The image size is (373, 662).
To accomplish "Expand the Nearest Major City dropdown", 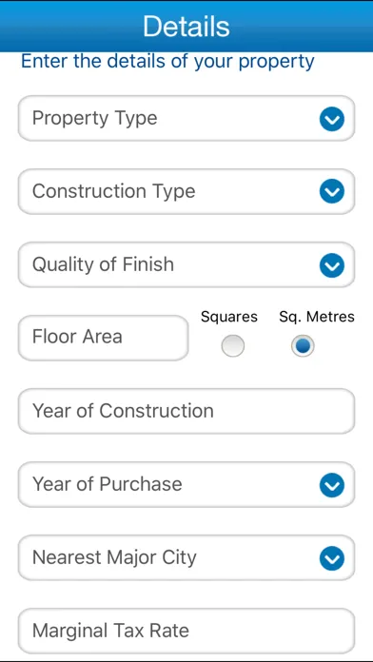I will click(186, 557).
